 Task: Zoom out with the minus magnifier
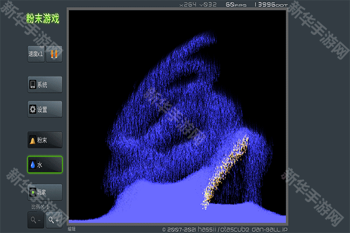pos(34,220)
